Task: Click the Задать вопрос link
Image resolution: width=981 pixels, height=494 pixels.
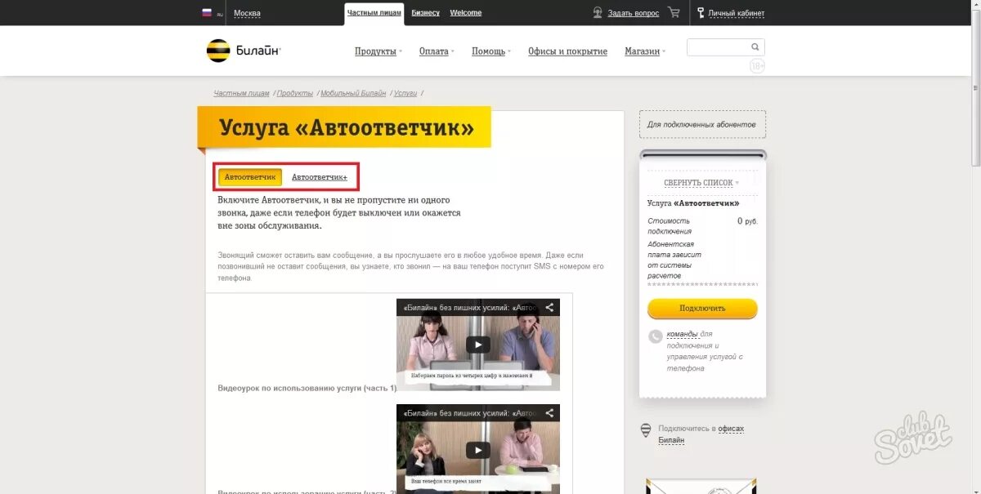Action: click(x=634, y=13)
